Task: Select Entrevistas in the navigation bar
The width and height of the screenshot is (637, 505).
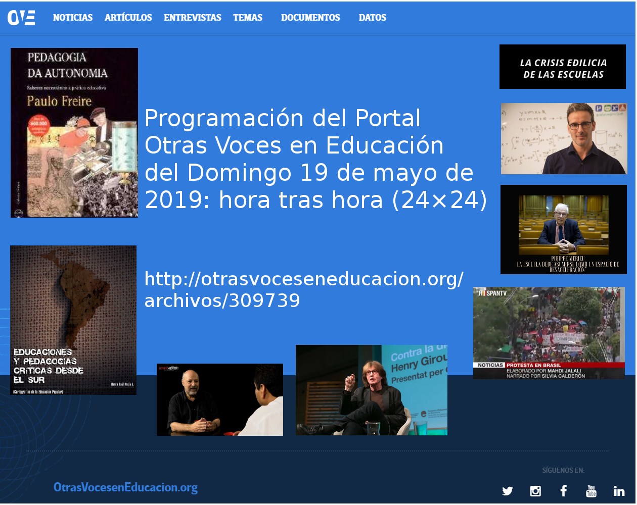Action: [193, 18]
